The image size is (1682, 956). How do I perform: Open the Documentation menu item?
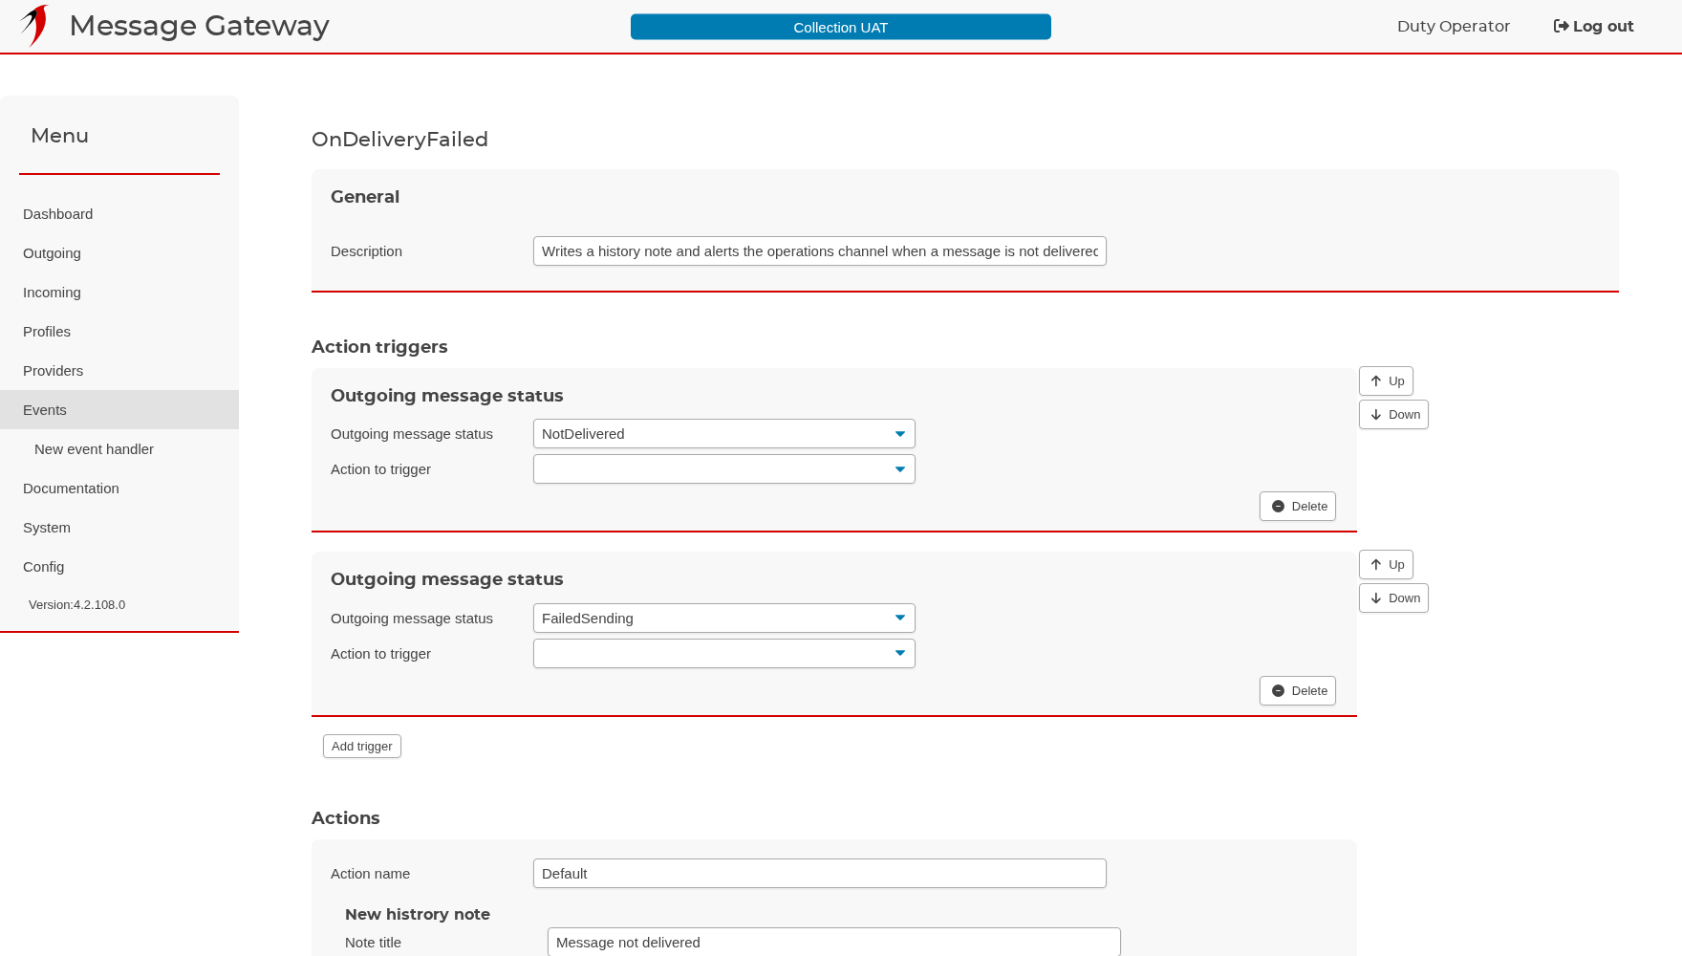(119, 488)
